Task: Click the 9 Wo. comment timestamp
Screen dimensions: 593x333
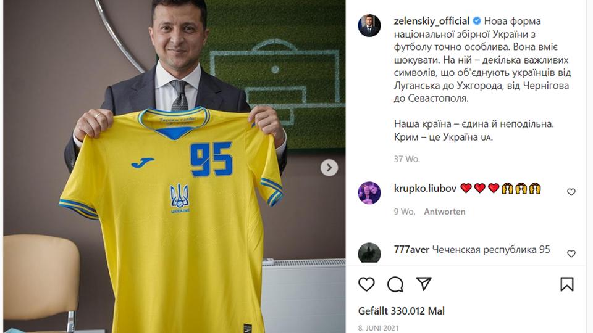Action: (404, 212)
